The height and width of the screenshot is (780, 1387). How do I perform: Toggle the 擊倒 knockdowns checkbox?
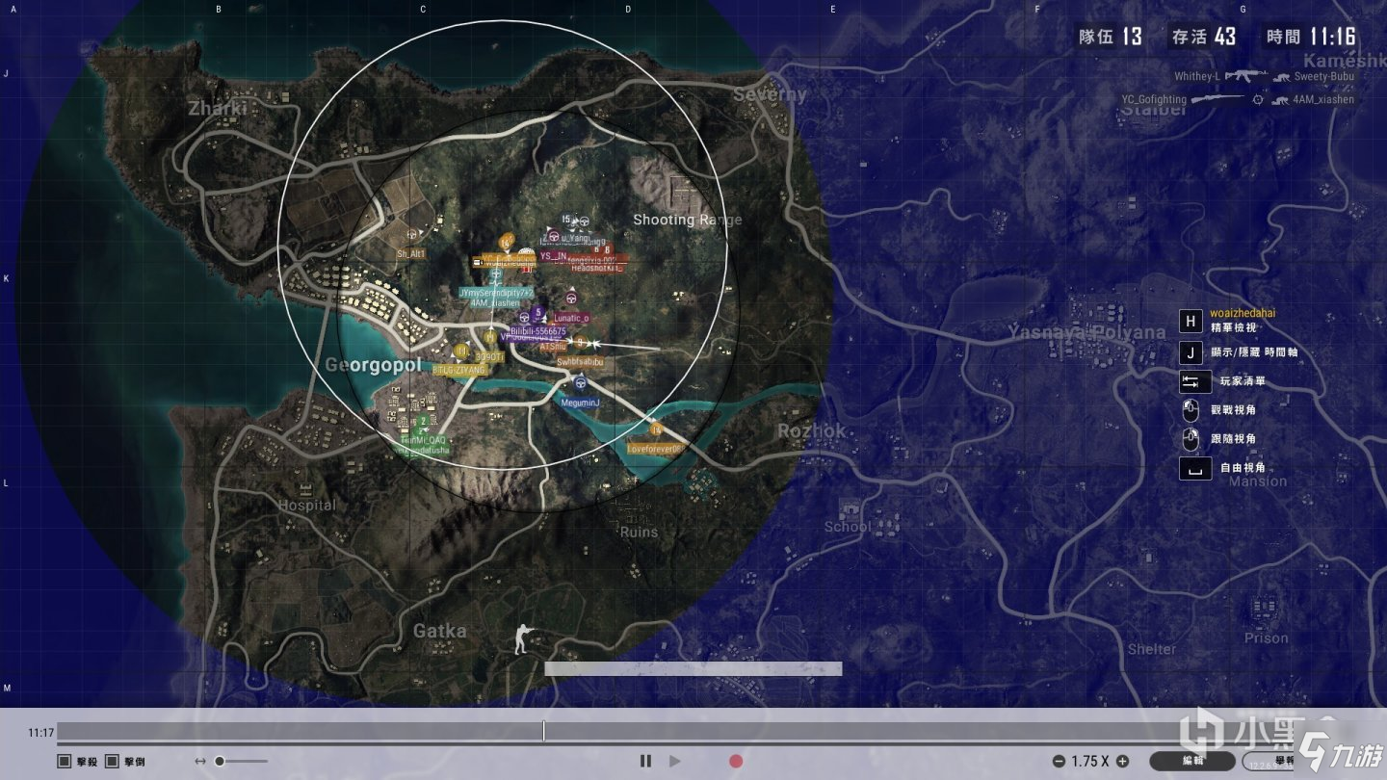(112, 761)
